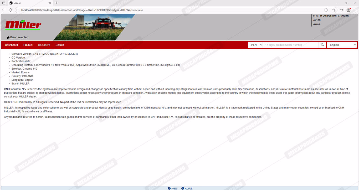Click the browser back arrow
Screen dimensions: 359x190
coord(4,10)
